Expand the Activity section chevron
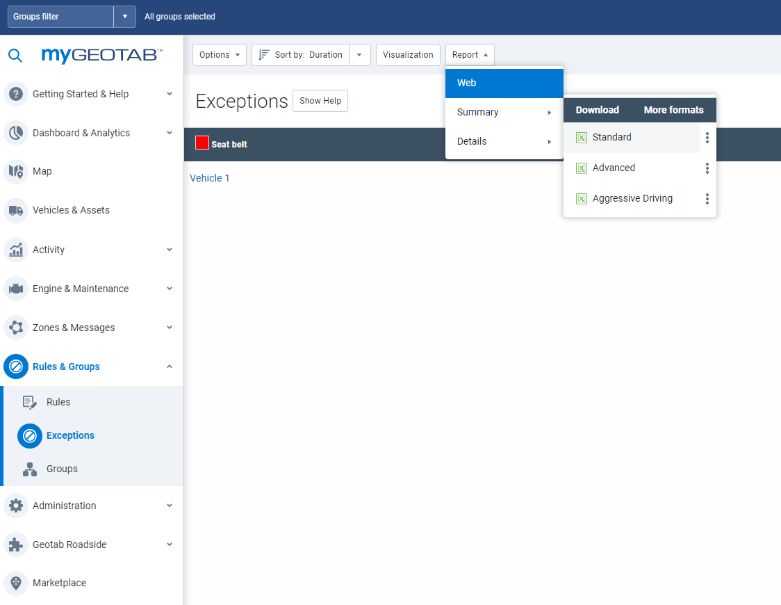Screen dimensions: 781x605 click(170, 249)
